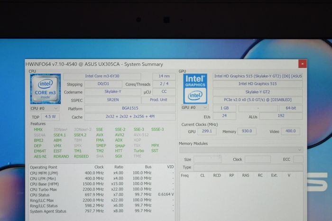Screen dimensions: 332x221
Task: Click the RAS column header in memory timings
Action: pyautogui.click(x=246, y=175)
